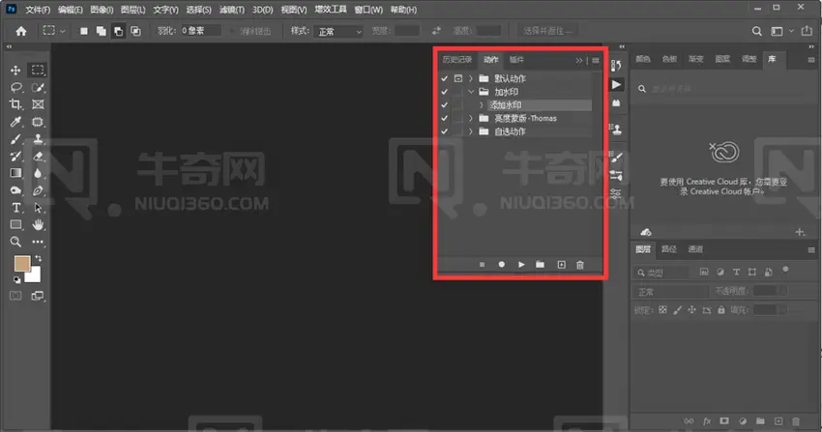This screenshot has width=822, height=432.
Task: Expand the 自选动作 action set
Action: point(471,131)
